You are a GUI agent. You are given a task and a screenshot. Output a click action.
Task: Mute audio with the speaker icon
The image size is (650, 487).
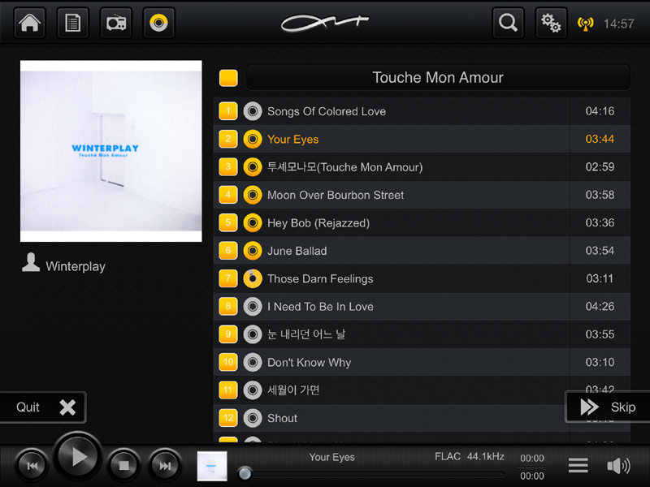coord(618,465)
